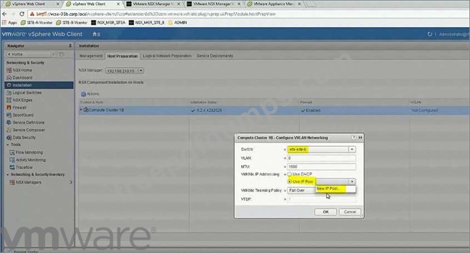This screenshot has width=470, height=253.
Task: Confirm with the OK button
Action: click(x=325, y=212)
